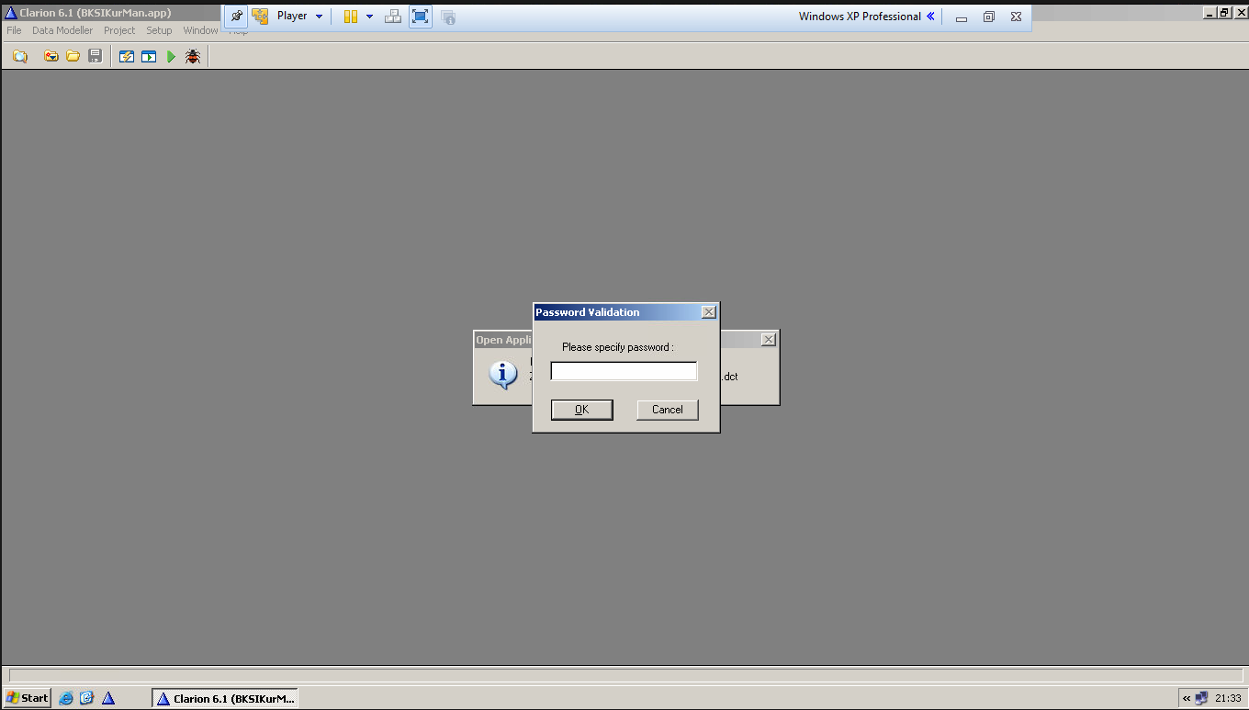The image size is (1249, 710).
Task: Cancel the Password Validation dialog
Action: [667, 410]
